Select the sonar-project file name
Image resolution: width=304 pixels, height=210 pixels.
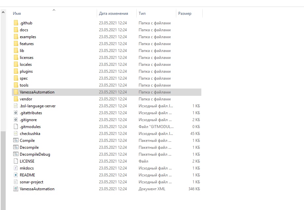point(31,182)
